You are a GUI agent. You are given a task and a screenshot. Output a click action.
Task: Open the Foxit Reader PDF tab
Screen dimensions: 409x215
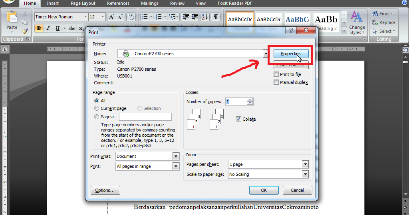coord(235,3)
